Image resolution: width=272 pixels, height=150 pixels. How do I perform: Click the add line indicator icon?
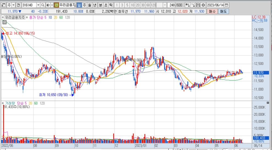(x=193, y=5)
